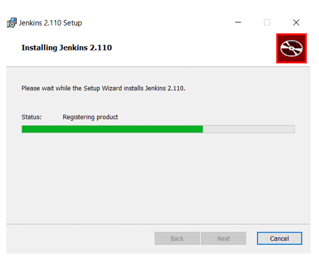Click the separator line above the buttons

(x=158, y=224)
